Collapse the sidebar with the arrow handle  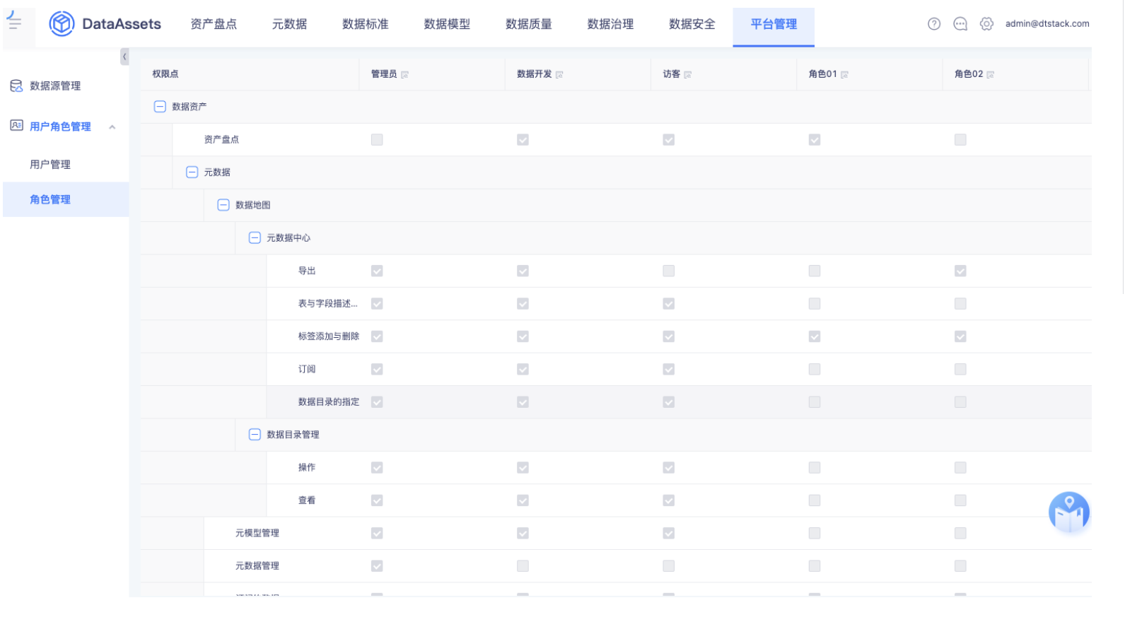pos(124,57)
